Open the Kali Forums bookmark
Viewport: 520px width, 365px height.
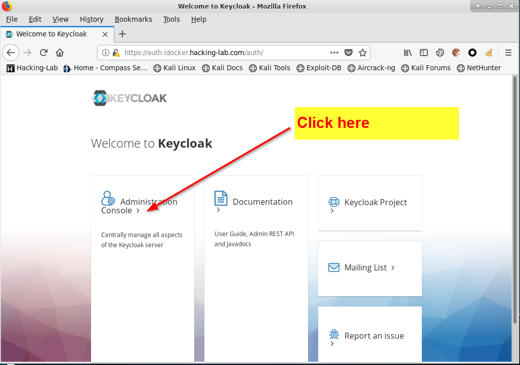point(426,68)
